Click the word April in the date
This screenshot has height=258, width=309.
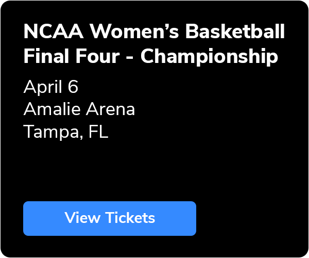[42, 87]
